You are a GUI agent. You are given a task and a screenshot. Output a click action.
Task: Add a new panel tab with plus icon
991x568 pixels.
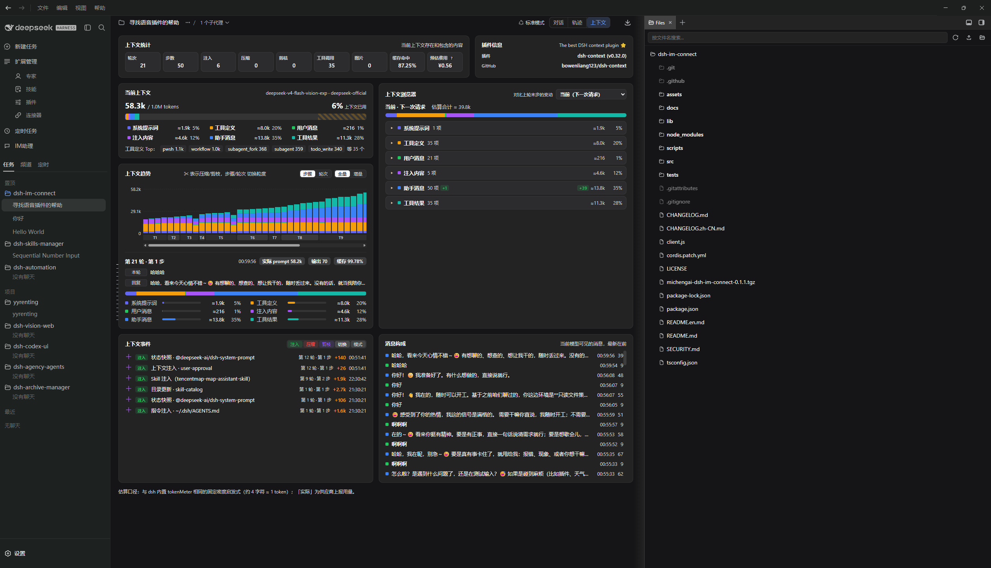682,22
